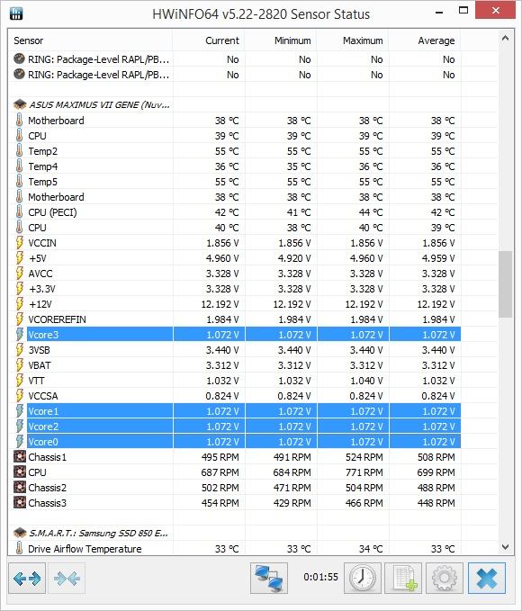Click the logging file with plus button

point(403,579)
